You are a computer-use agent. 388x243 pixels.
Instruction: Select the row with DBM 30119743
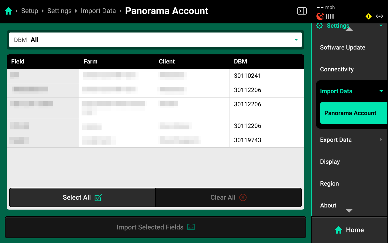point(156,140)
